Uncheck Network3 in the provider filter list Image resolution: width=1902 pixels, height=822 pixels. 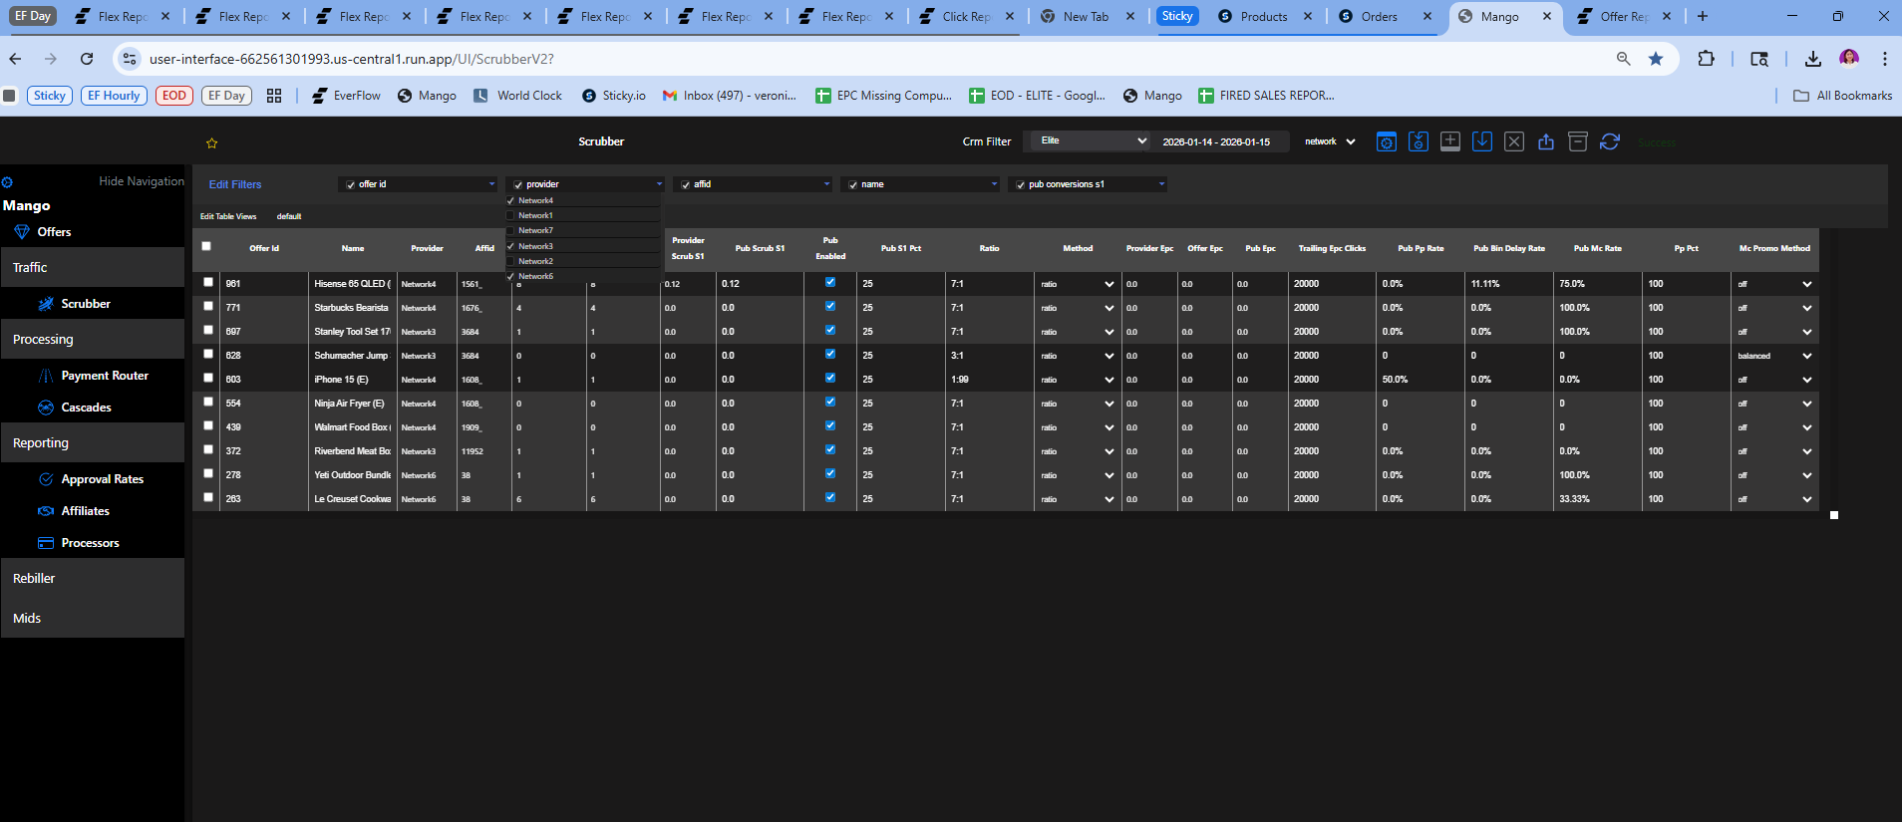[x=511, y=246]
